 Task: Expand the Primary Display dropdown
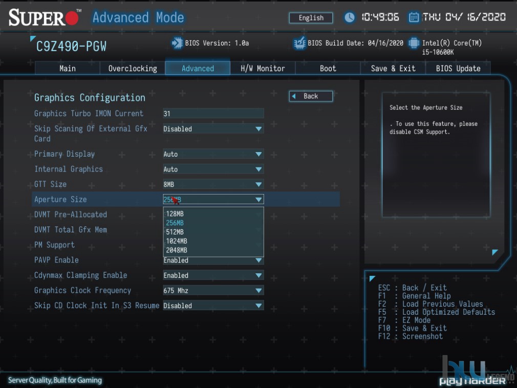pos(213,154)
